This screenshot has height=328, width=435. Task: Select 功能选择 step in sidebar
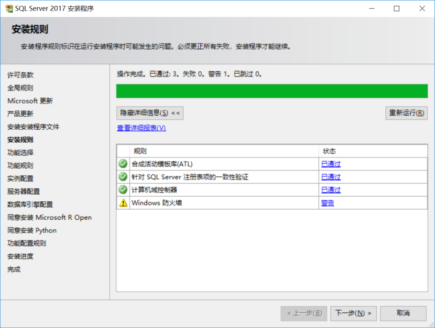(20, 152)
